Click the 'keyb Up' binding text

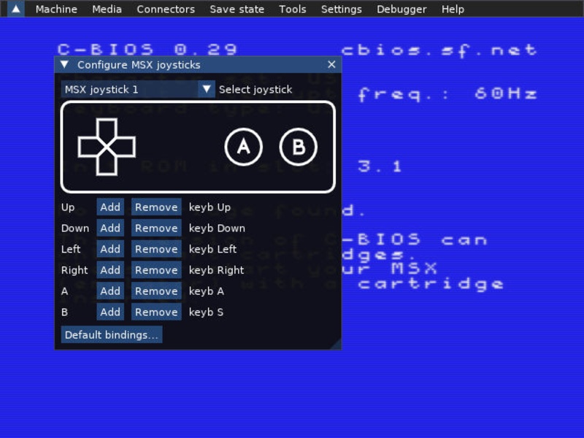pos(210,207)
